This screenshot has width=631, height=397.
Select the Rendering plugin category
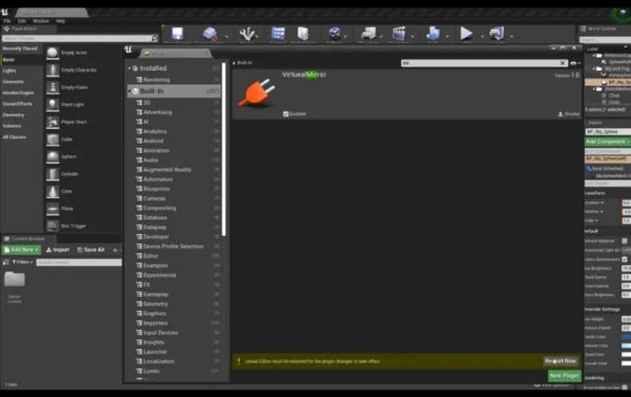[156, 79]
